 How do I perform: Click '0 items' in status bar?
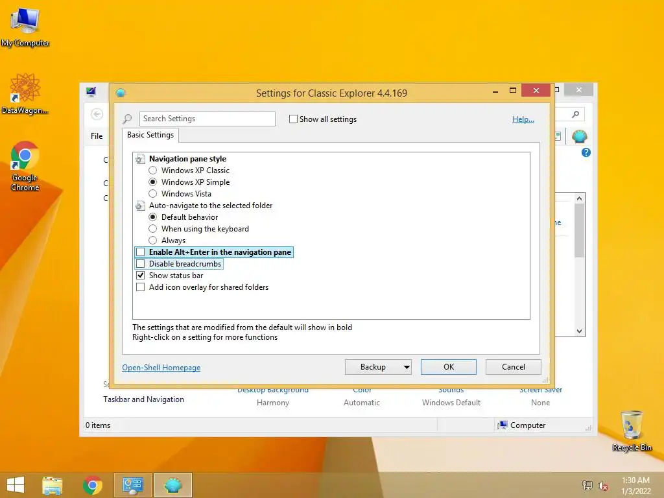(x=98, y=425)
